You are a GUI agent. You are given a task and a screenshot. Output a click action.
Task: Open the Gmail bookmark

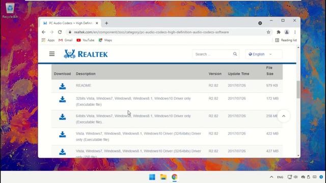pos(66,40)
